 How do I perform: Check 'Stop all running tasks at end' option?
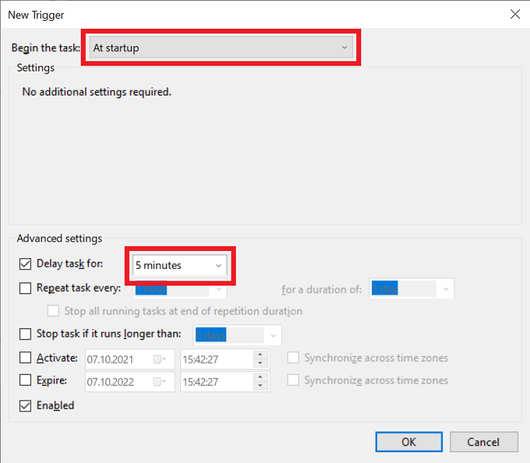[x=53, y=311]
